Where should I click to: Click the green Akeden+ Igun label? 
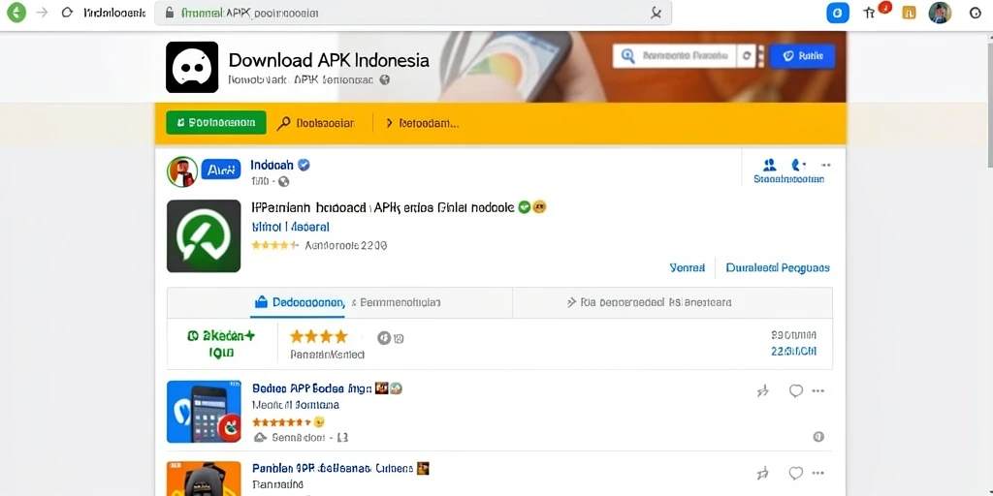[221, 344]
